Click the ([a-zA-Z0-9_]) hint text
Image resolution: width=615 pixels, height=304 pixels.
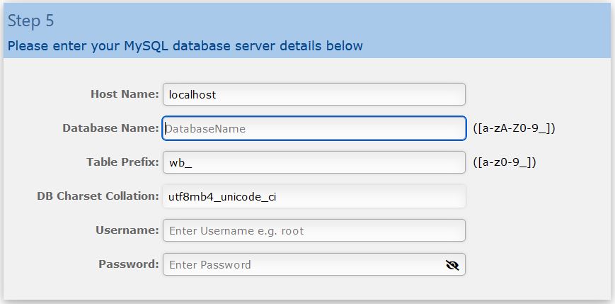point(515,128)
